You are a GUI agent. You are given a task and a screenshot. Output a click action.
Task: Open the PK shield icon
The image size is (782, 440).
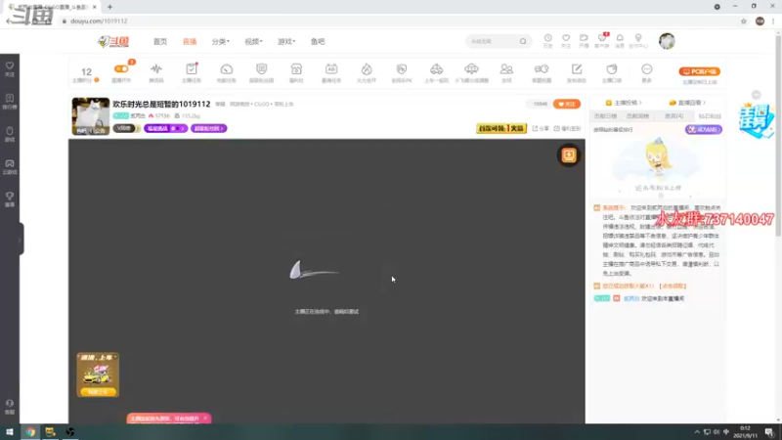point(402,71)
